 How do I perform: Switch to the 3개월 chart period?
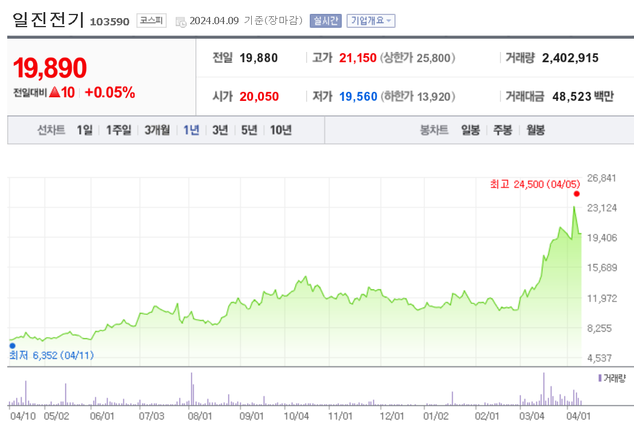[157, 131]
